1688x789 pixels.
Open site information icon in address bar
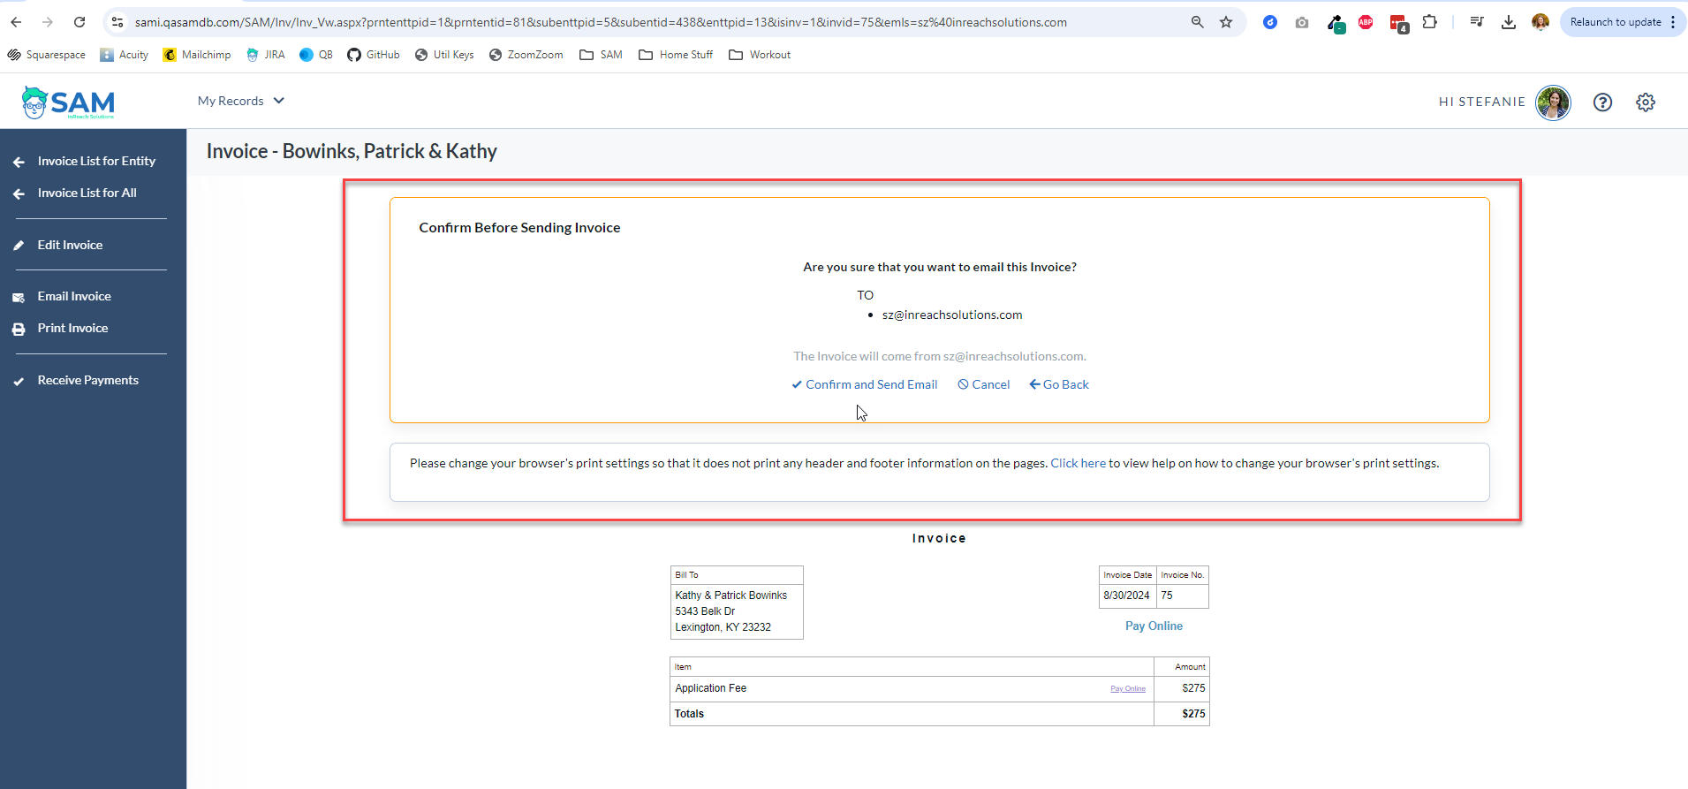[117, 22]
